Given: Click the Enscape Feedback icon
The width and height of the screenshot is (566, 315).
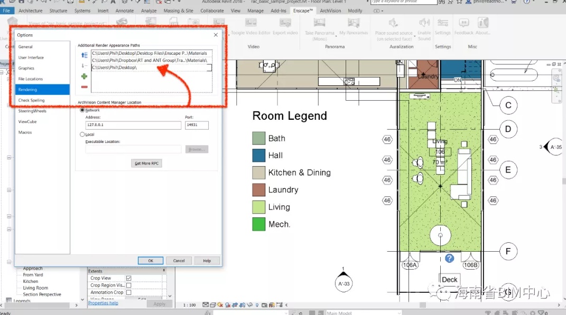Looking at the screenshot, I should coord(463,23).
